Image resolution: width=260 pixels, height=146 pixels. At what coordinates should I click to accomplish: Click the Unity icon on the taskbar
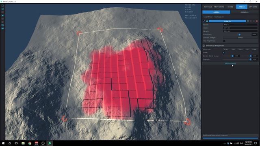click(x=43, y=143)
